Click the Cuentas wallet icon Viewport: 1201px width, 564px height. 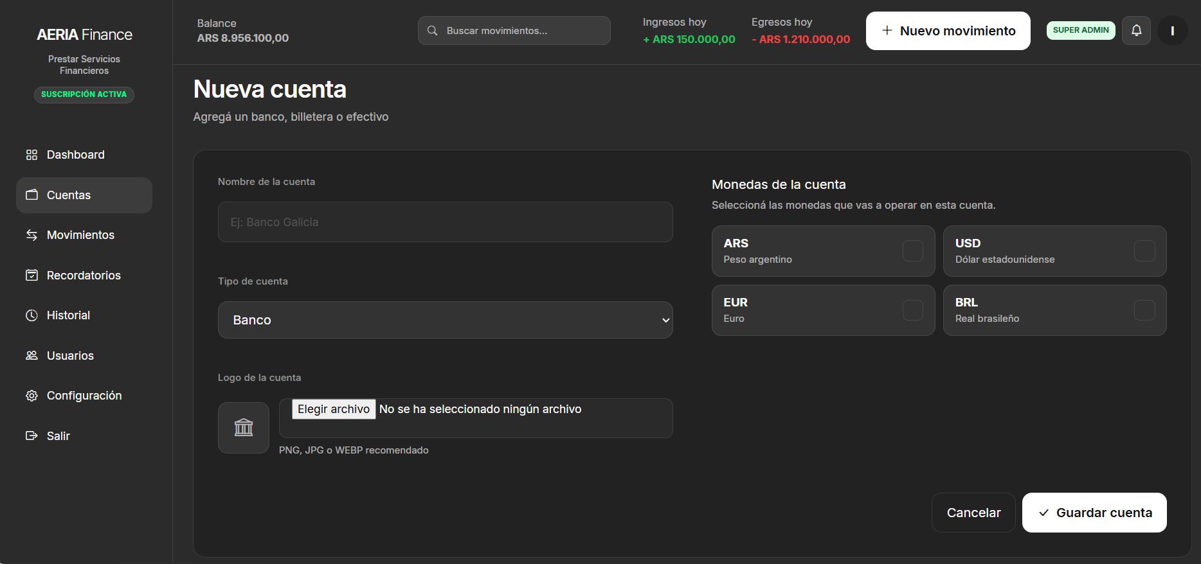point(32,195)
